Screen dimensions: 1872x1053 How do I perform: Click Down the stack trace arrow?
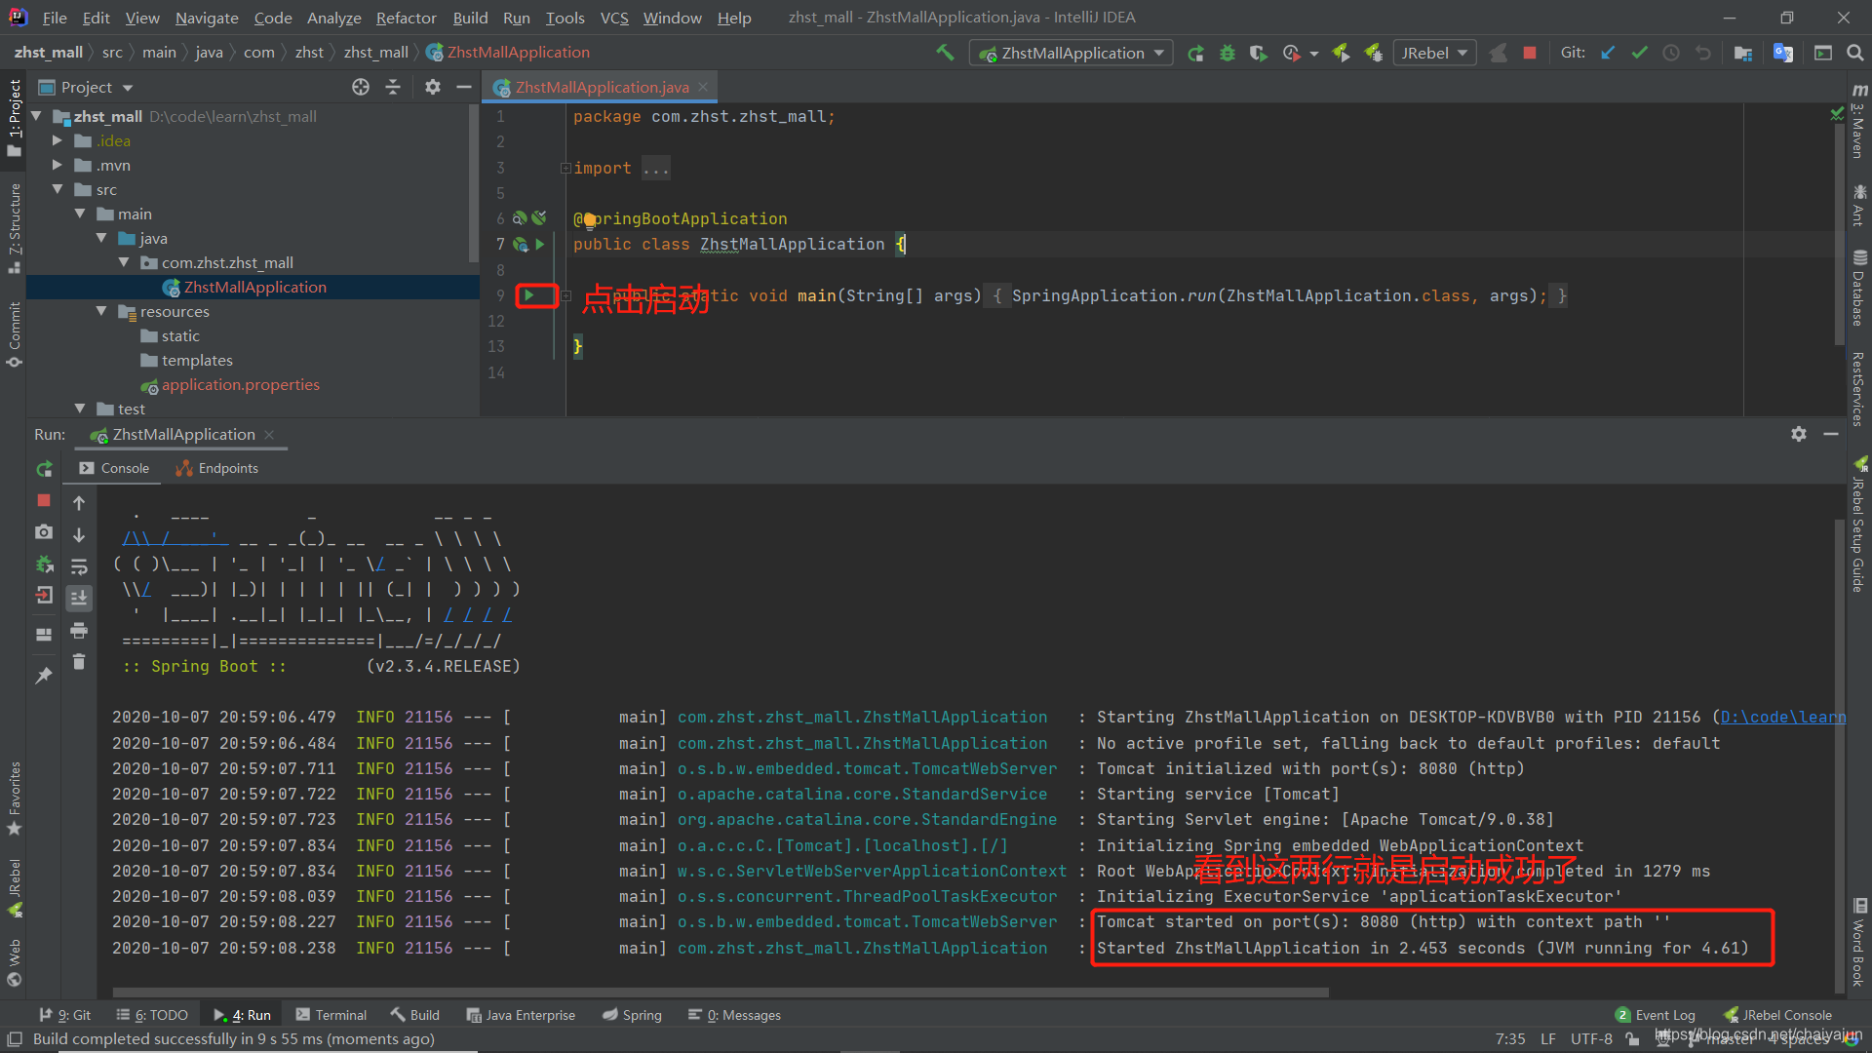click(x=79, y=534)
